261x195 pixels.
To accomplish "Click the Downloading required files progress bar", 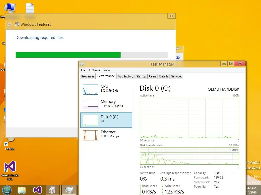I will point(92,55).
